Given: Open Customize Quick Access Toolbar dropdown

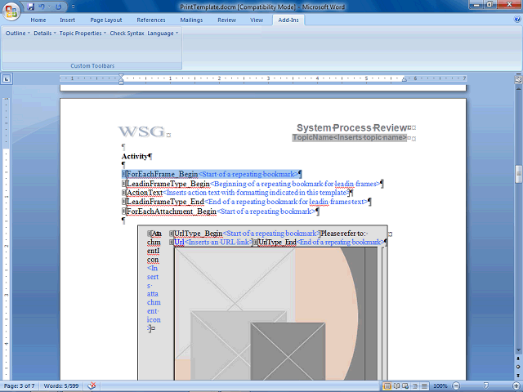Looking at the screenshot, I should pos(73,7).
